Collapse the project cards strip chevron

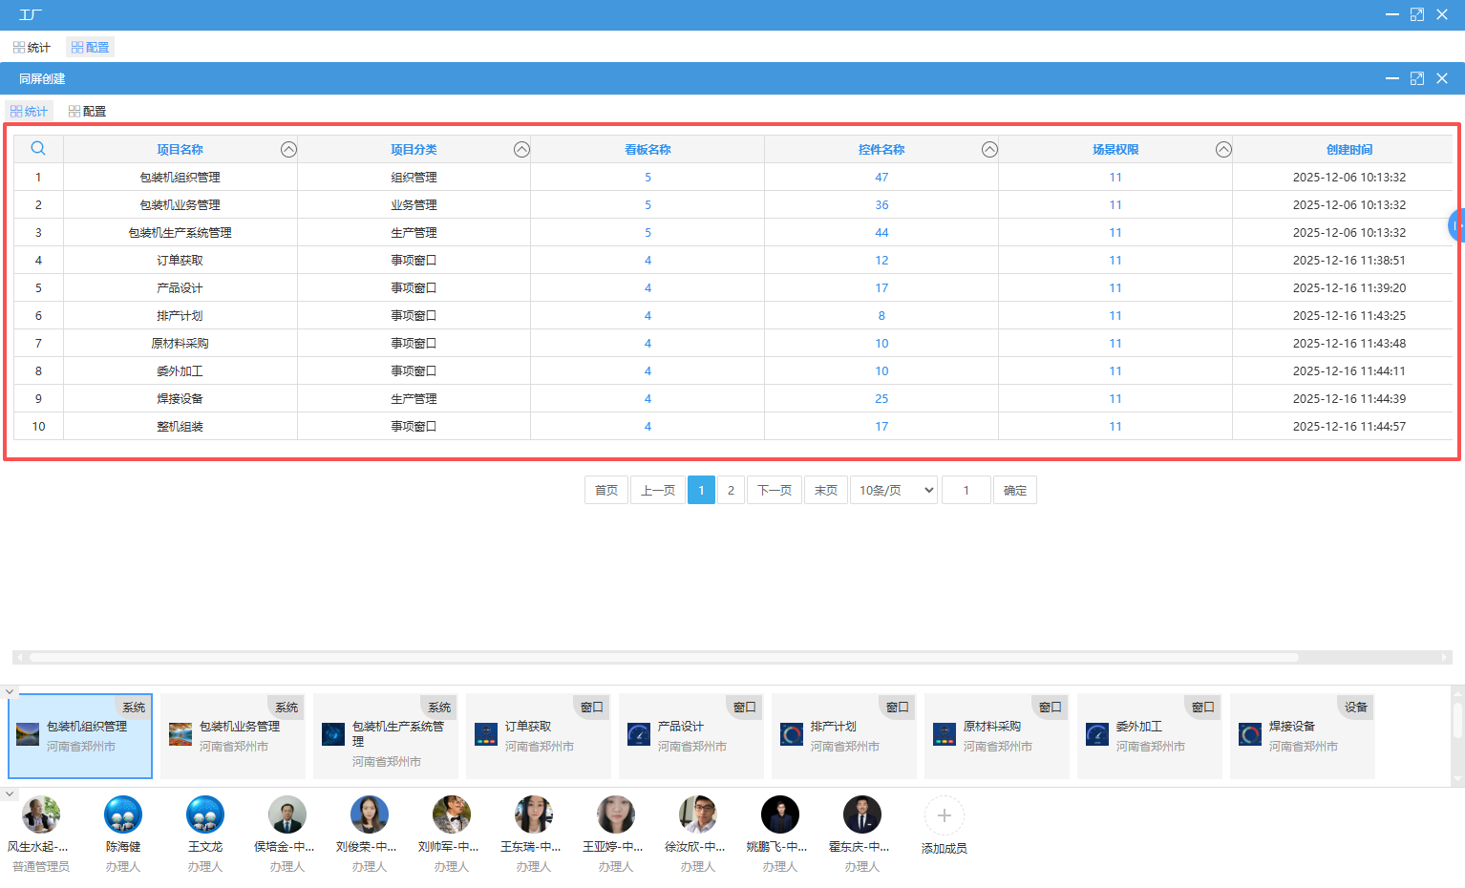(9, 691)
